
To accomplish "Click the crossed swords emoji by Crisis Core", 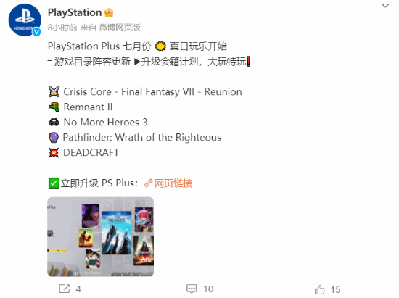I will 54,92.
